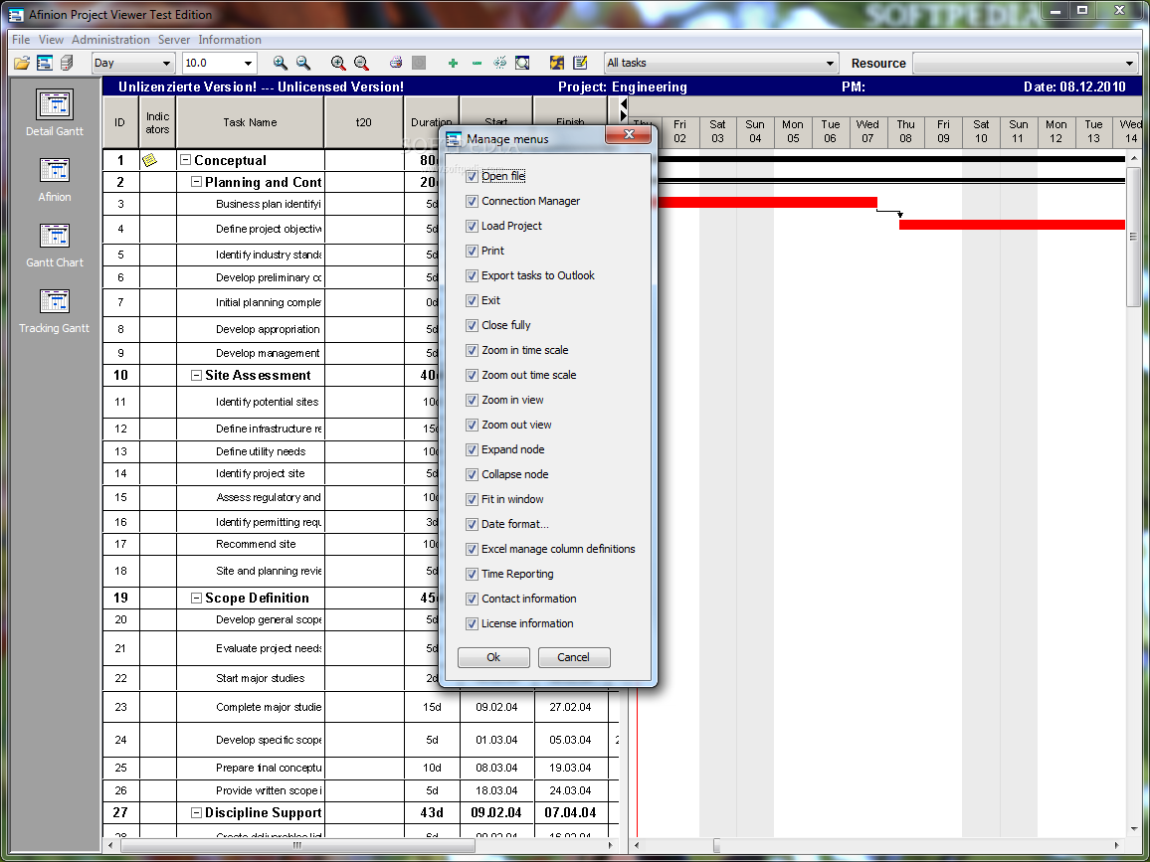
Task: Click the Fit in window icon
Action: click(522, 63)
